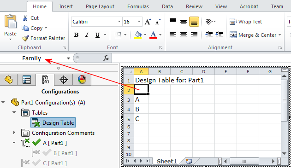291x168 pixels.
Task: Open the PropertyManager tab icon
Action: [x=27, y=80]
